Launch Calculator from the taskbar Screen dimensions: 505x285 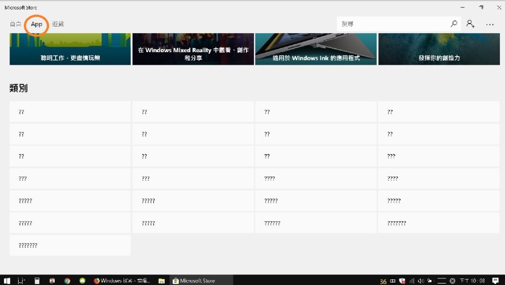[x=37, y=281]
